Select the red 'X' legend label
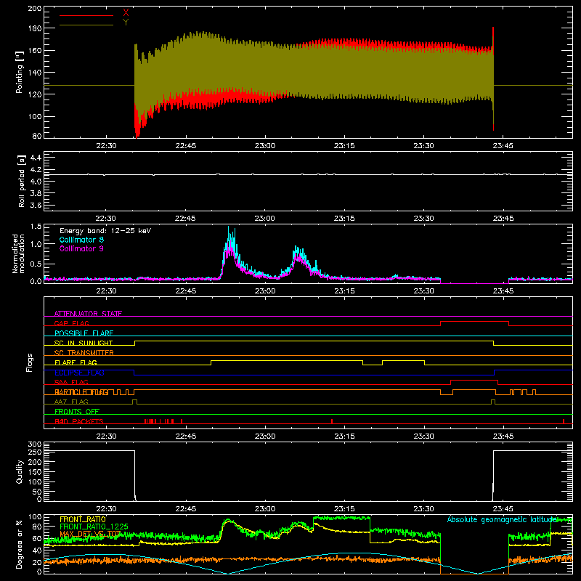The image size is (581, 581). coord(126,13)
